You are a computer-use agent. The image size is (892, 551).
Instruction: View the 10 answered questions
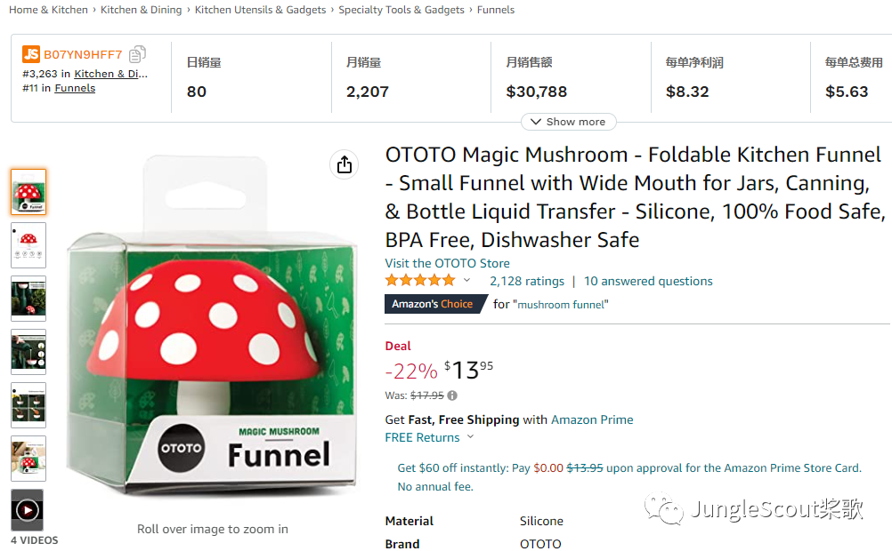click(x=648, y=281)
